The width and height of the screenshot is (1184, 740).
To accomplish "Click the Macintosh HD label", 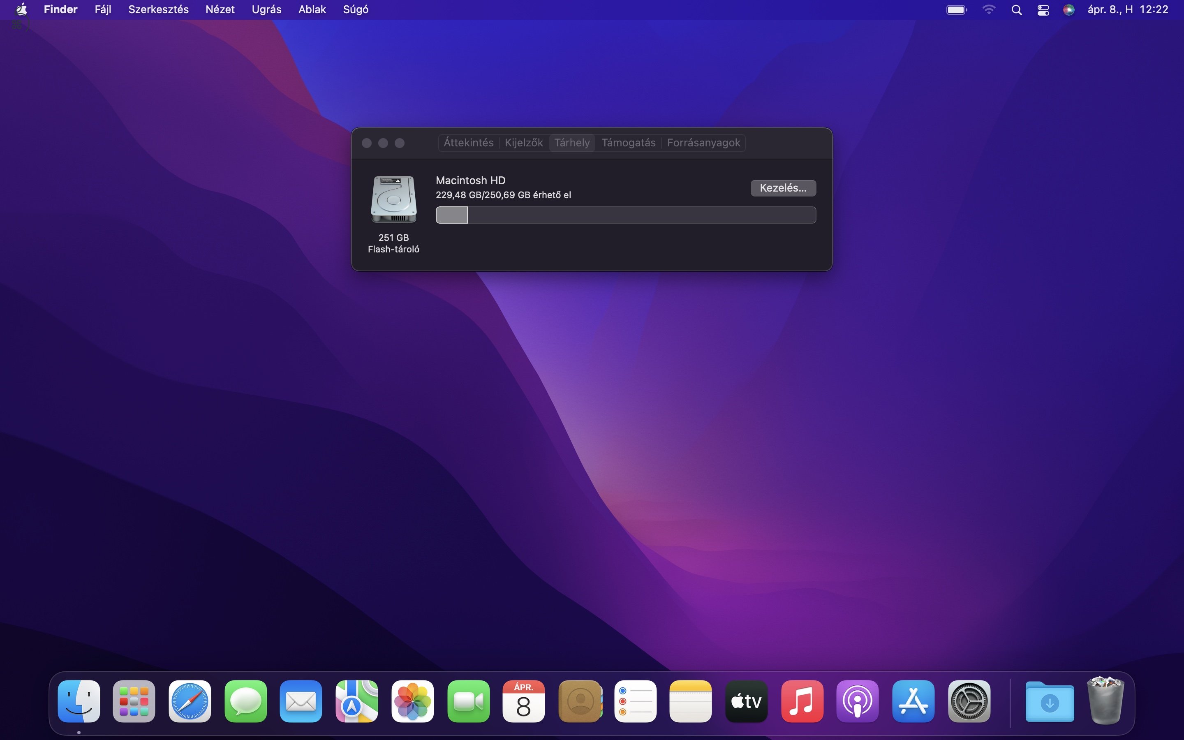I will (x=470, y=180).
